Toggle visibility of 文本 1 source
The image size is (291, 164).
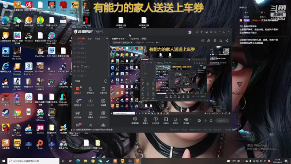pos(75,71)
